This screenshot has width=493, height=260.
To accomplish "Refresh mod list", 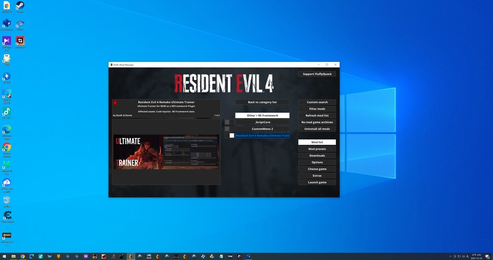I will point(317,115).
